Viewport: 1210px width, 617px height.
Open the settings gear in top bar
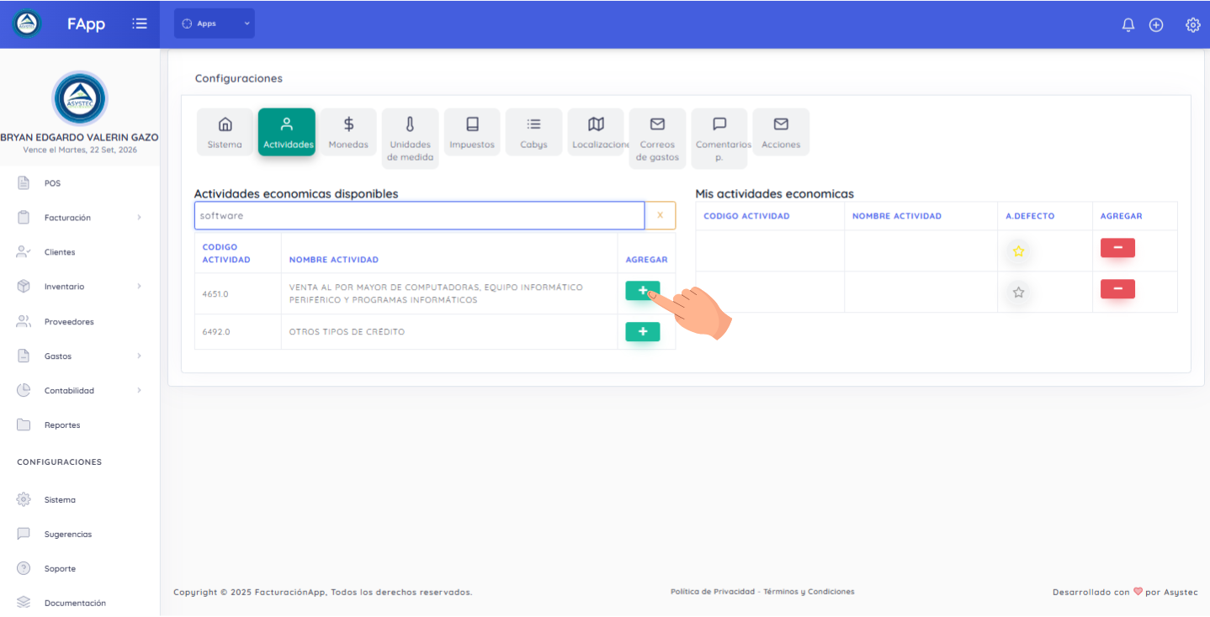pos(1192,25)
